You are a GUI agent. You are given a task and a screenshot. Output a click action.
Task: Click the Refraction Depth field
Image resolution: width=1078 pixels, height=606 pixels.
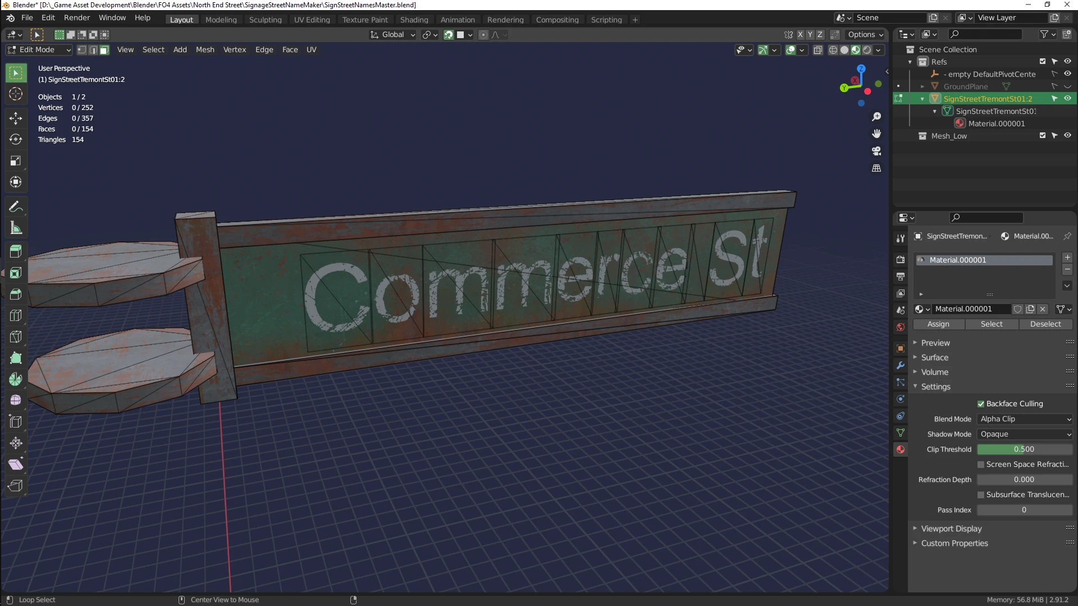point(1025,480)
